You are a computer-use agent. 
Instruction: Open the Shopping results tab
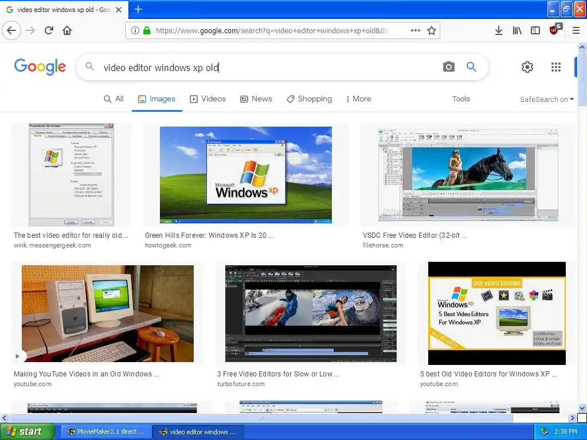coord(309,99)
